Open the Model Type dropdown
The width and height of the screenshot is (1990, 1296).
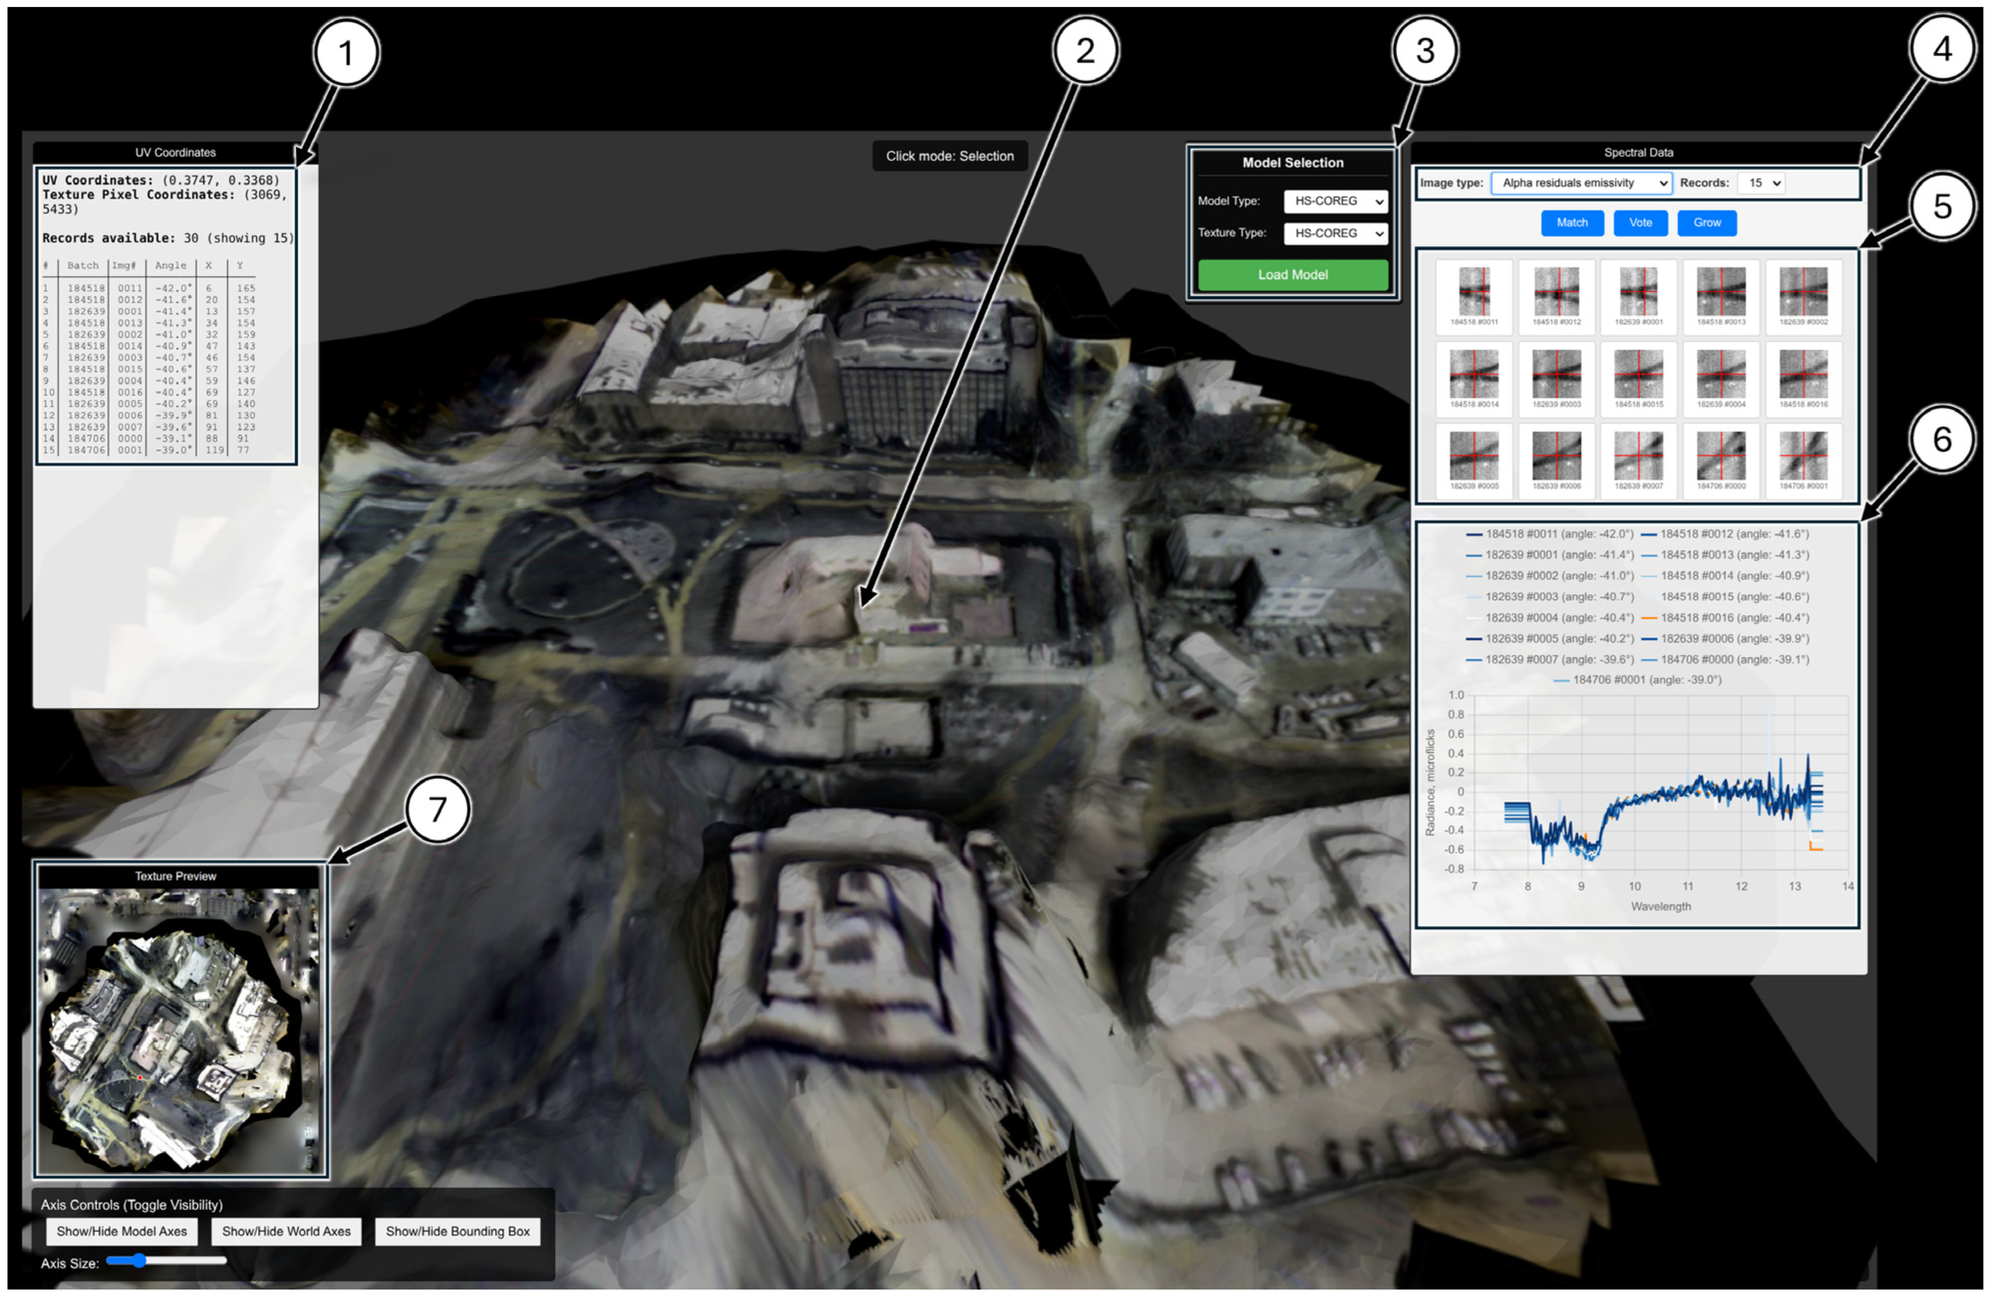coord(1335,201)
